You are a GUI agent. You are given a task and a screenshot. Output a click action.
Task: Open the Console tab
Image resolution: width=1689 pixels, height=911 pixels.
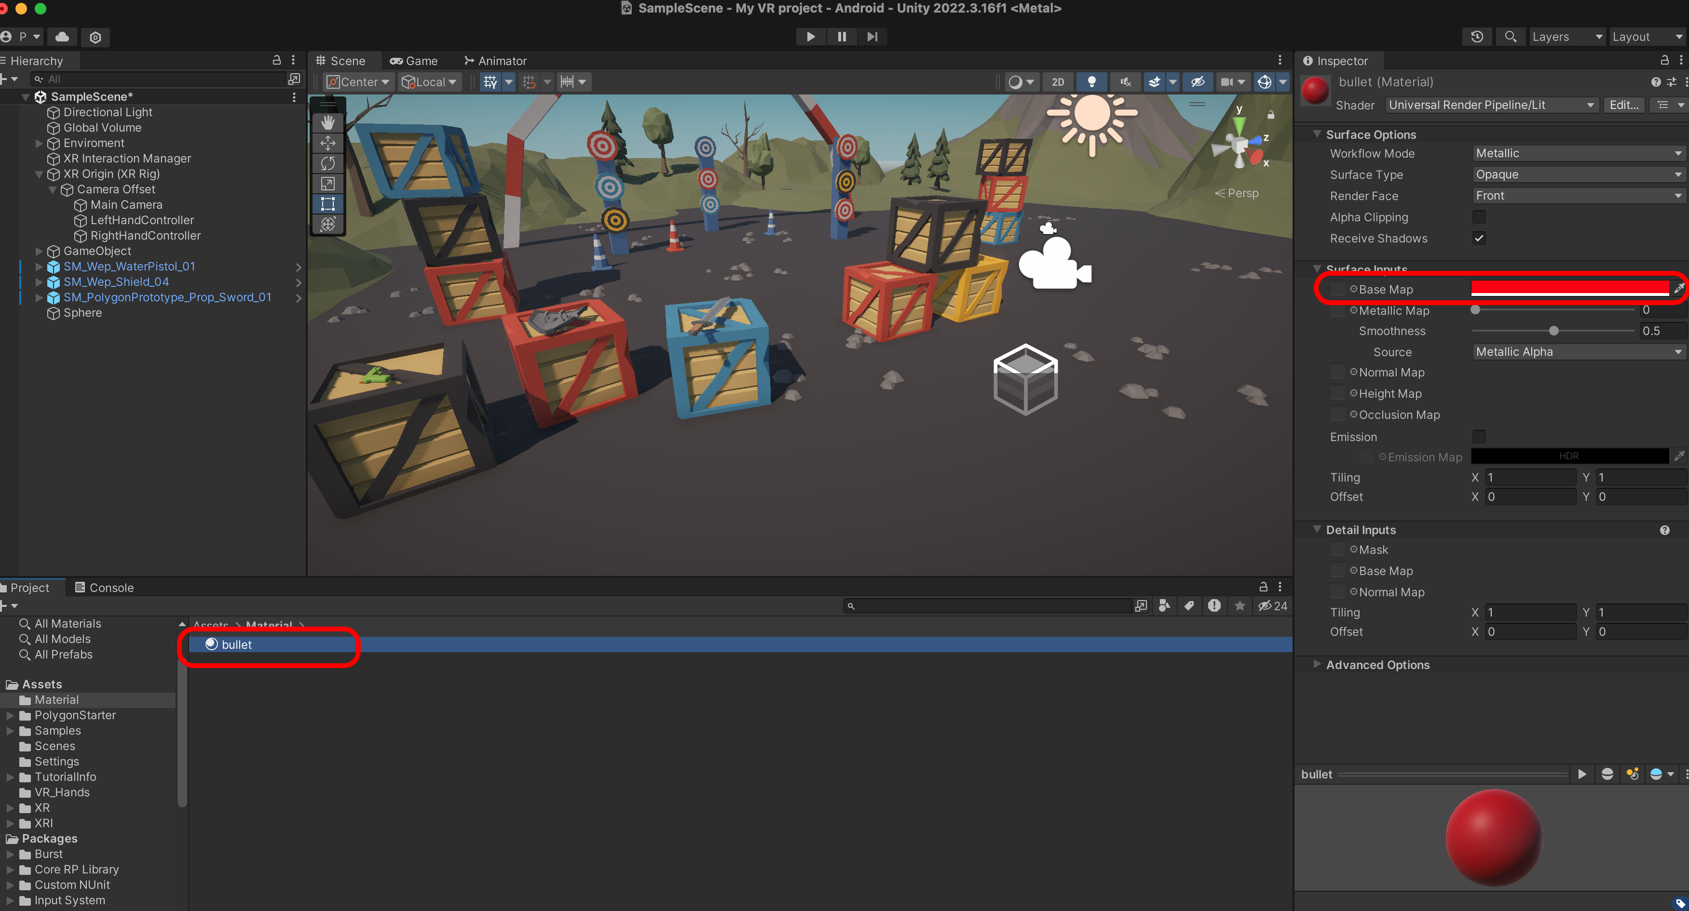[105, 587]
